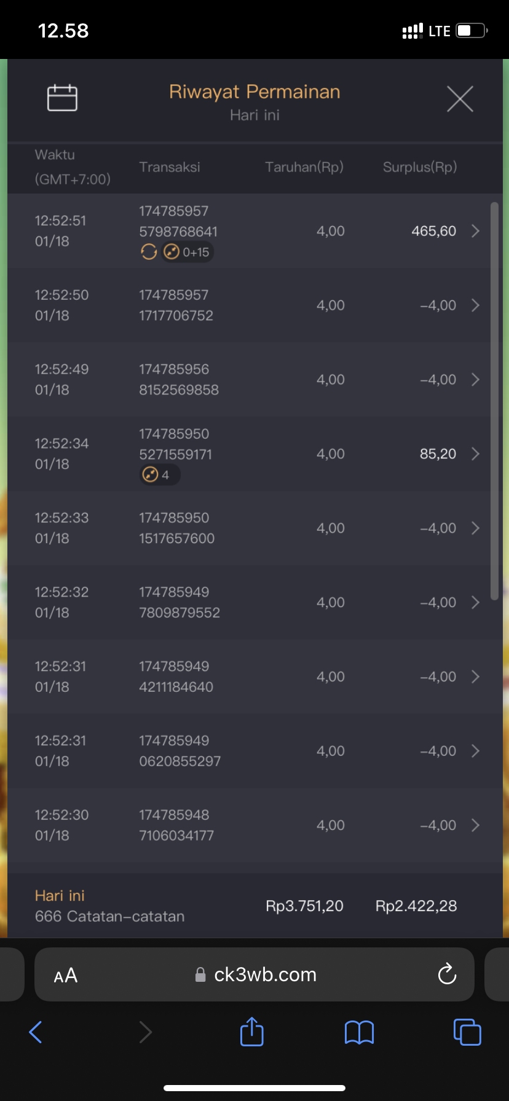Open the calendar date picker icon

(62, 98)
